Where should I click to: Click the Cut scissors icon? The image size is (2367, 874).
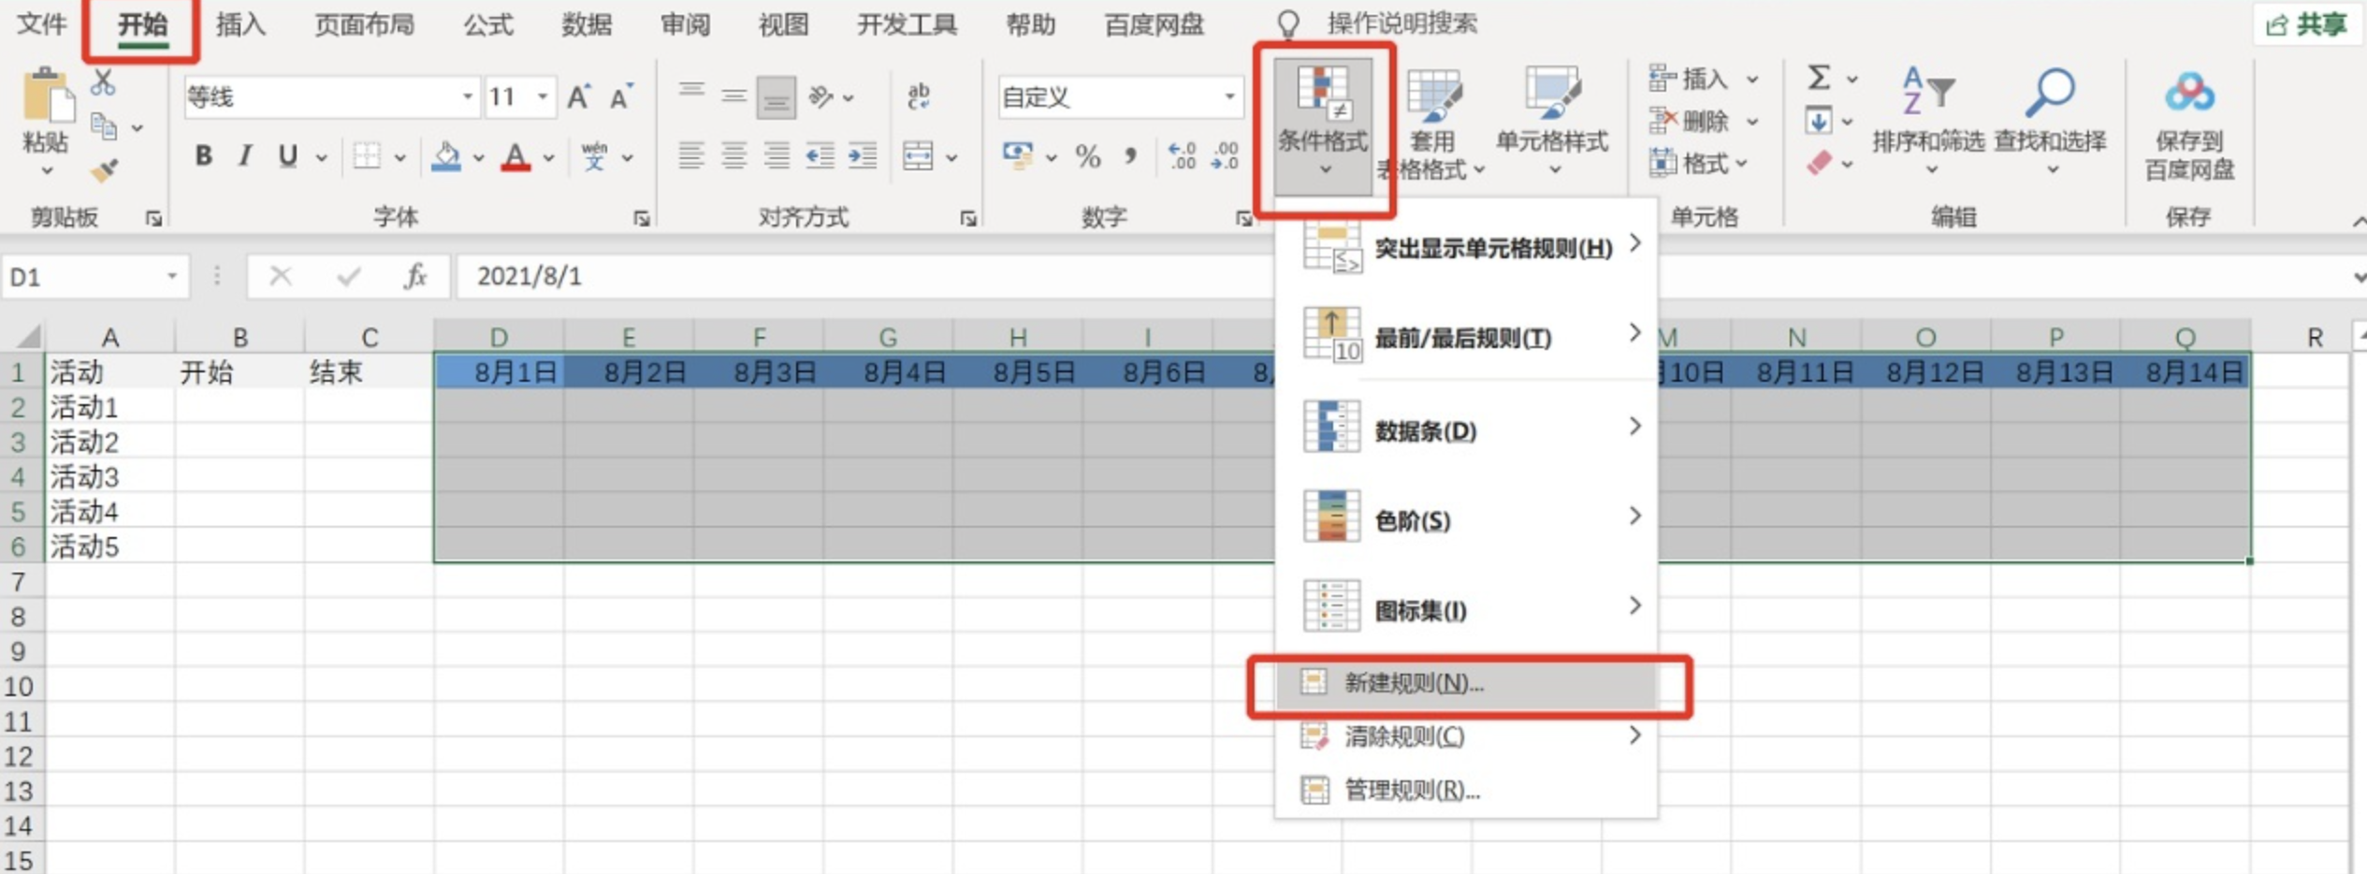click(103, 84)
